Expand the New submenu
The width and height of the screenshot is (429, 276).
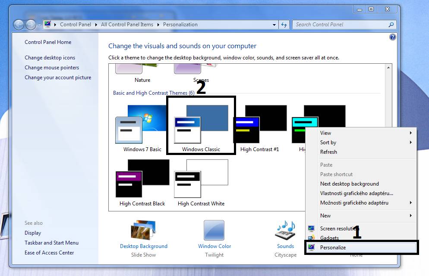click(361, 216)
